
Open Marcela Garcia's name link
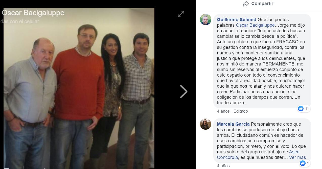click(233, 124)
